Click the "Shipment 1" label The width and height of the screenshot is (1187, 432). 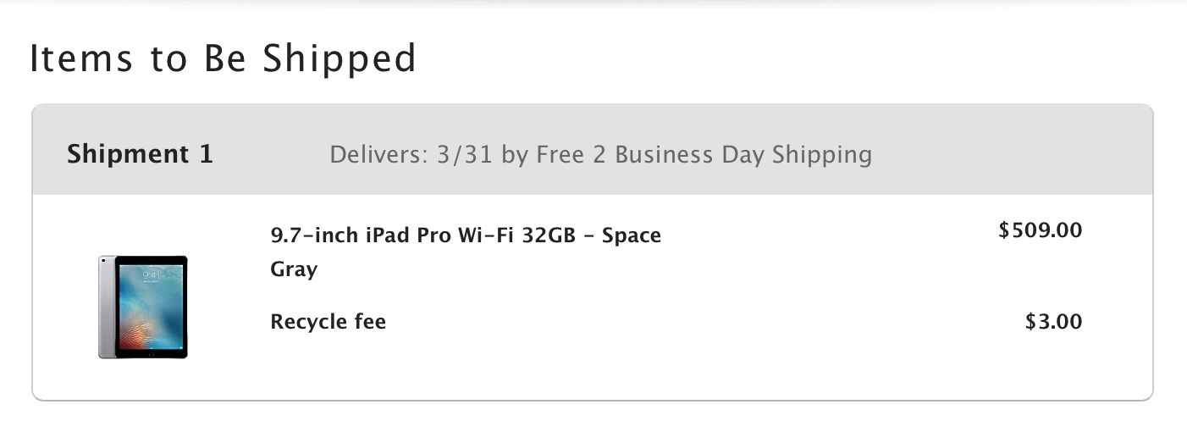tap(140, 154)
